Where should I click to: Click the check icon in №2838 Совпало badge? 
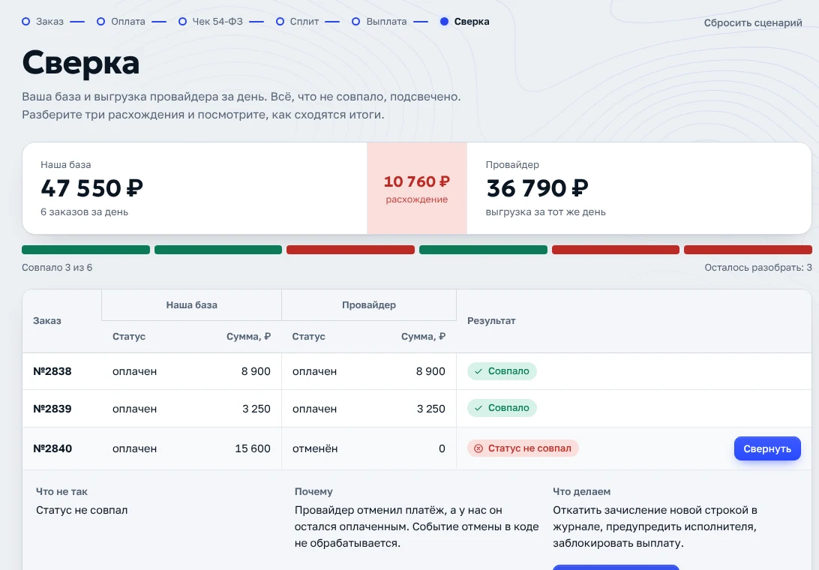pos(478,371)
